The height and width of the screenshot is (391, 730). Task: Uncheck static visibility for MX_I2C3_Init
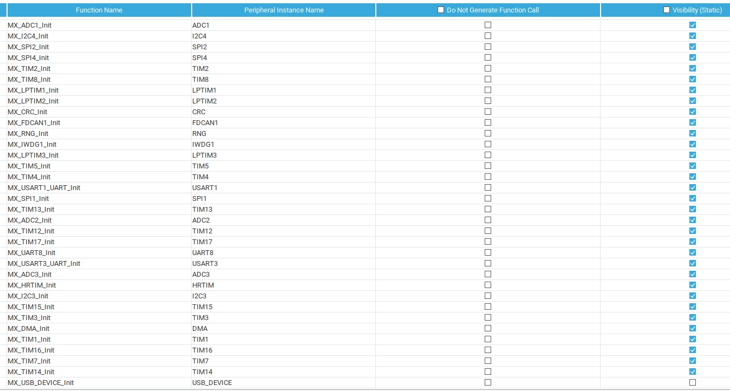693,296
